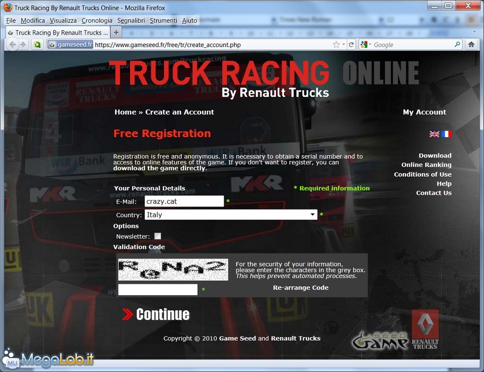Select the Truck Racing By Renault Trucks tab
This screenshot has width=484, height=372.
[x=58, y=32]
